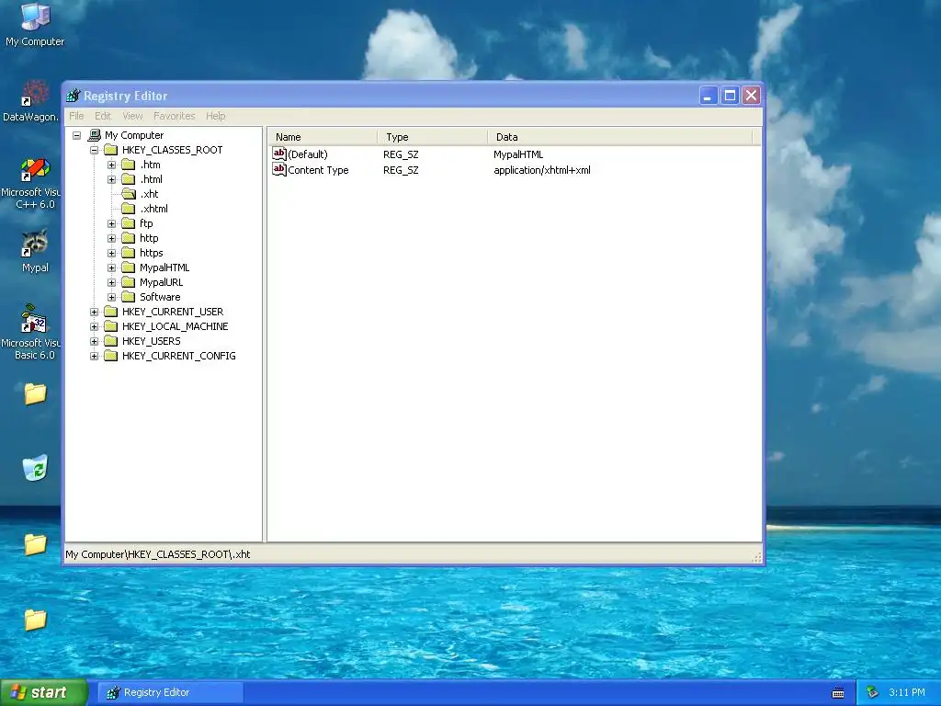Image resolution: width=941 pixels, height=706 pixels.
Task: Select the https key label
Action: tap(152, 253)
